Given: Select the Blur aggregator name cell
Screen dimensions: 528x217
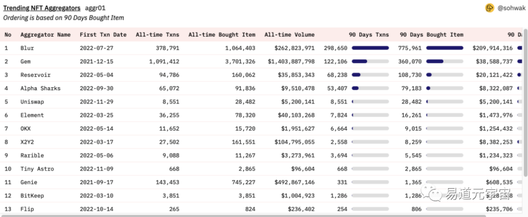Looking at the screenshot, I should coord(27,48).
